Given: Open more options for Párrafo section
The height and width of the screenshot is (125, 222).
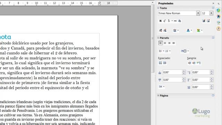Looking at the screenshot, I should [213, 38].
